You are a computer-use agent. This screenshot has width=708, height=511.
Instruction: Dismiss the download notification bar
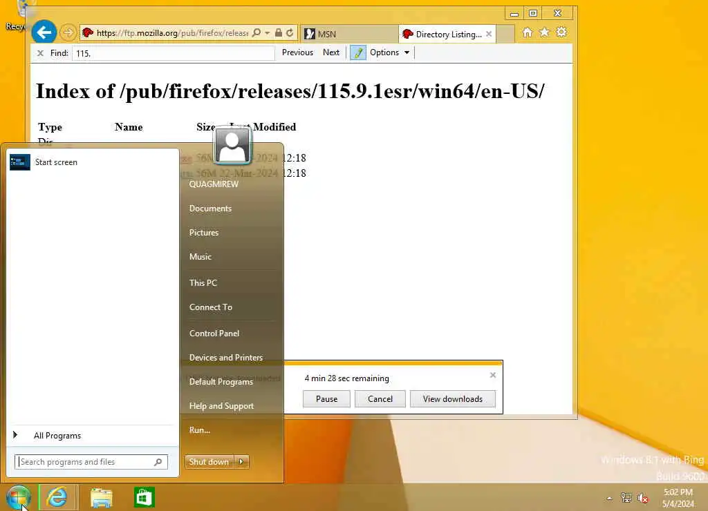point(492,375)
